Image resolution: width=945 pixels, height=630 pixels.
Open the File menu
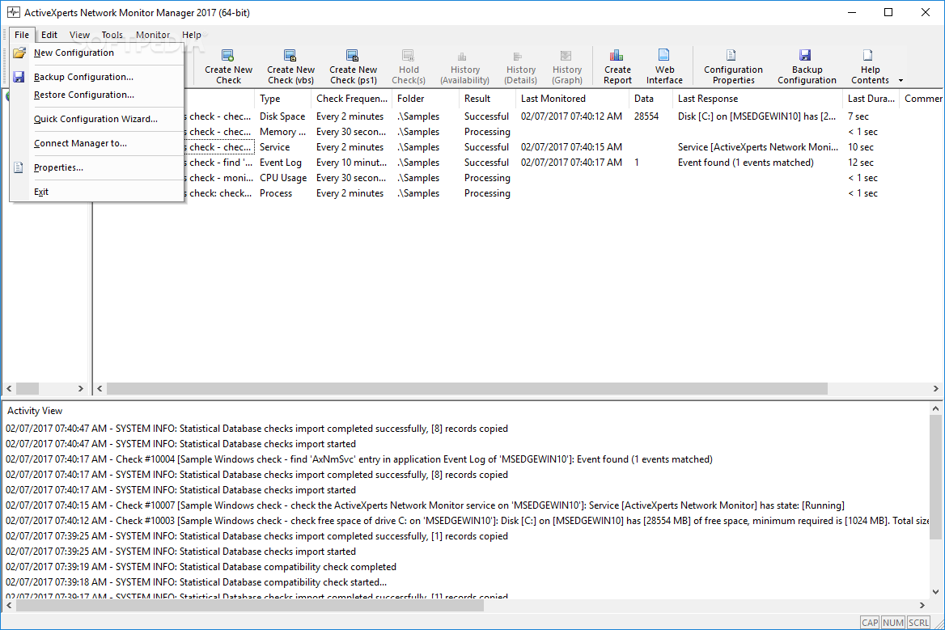[22, 35]
